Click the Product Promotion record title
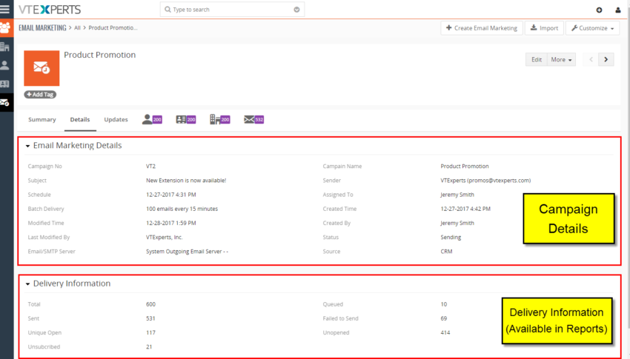 (x=99, y=55)
